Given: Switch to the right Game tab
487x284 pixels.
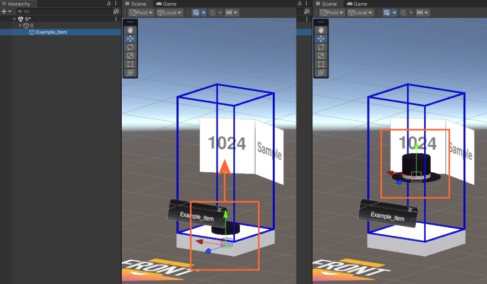Looking at the screenshot, I should (x=357, y=4).
